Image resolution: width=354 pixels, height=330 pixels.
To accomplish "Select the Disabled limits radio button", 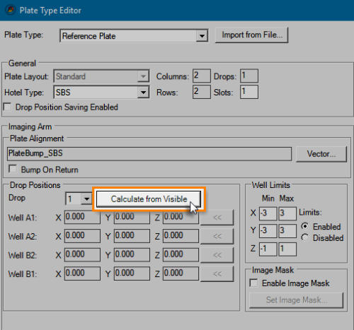I will click(x=304, y=237).
